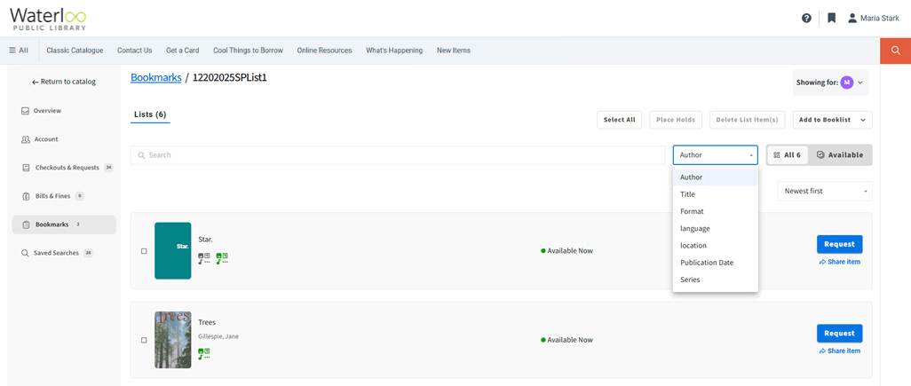Choose Title from the dropdown list

tap(715, 194)
